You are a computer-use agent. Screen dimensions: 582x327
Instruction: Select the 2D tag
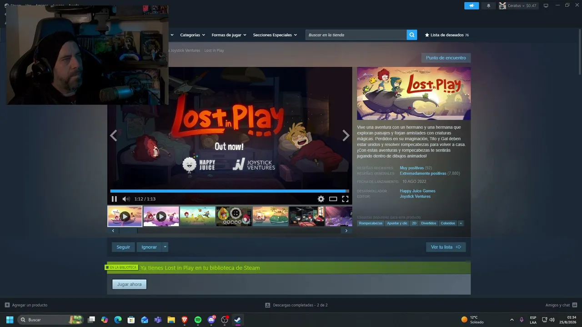[414, 223]
